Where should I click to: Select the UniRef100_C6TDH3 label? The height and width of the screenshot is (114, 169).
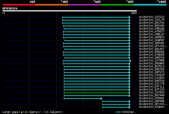tap(152, 93)
